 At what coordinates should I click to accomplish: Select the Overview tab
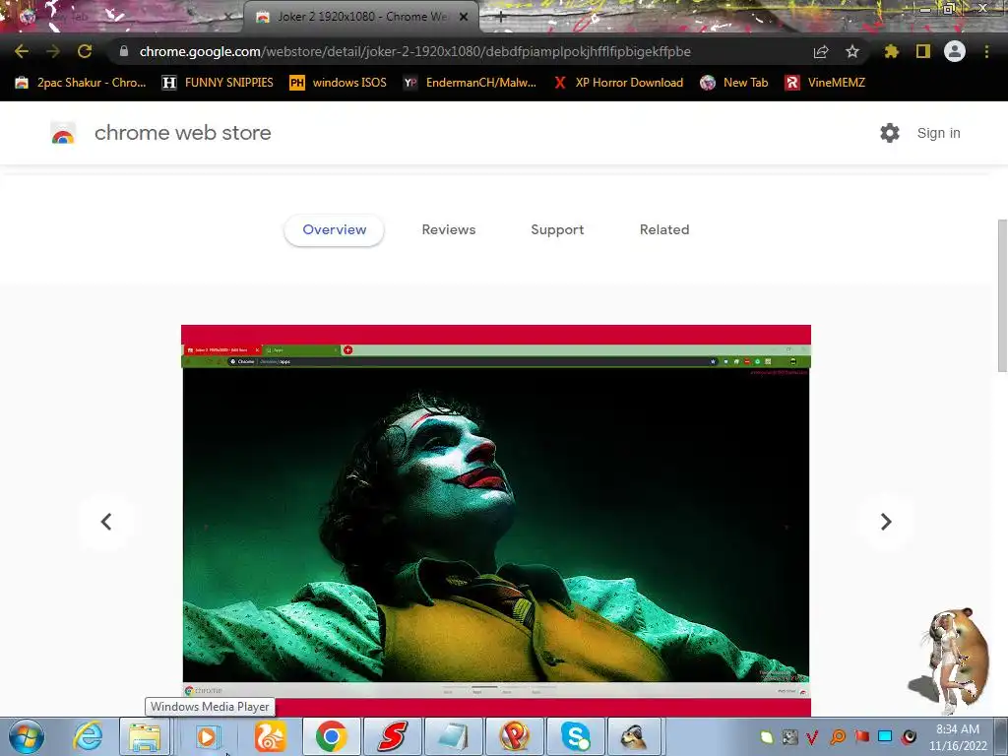[x=335, y=230]
